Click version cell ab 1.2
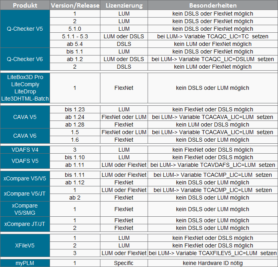Viewport: 278px width, 267px height. point(75,59)
